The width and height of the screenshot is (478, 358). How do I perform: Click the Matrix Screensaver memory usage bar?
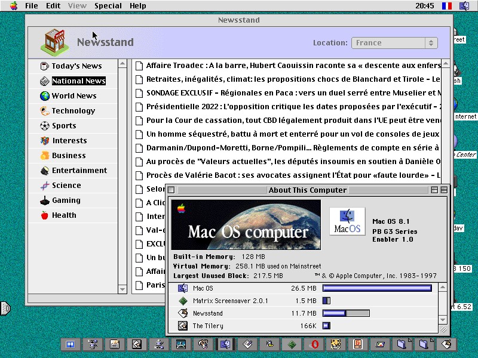[326, 301]
